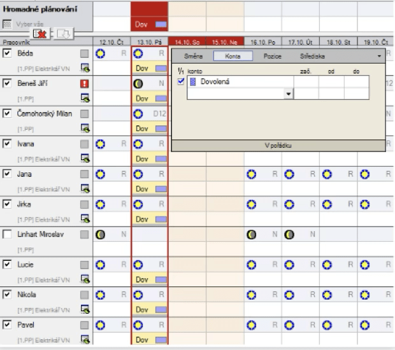Select Lucie's day shift icon on 17.10.

pos(289,265)
